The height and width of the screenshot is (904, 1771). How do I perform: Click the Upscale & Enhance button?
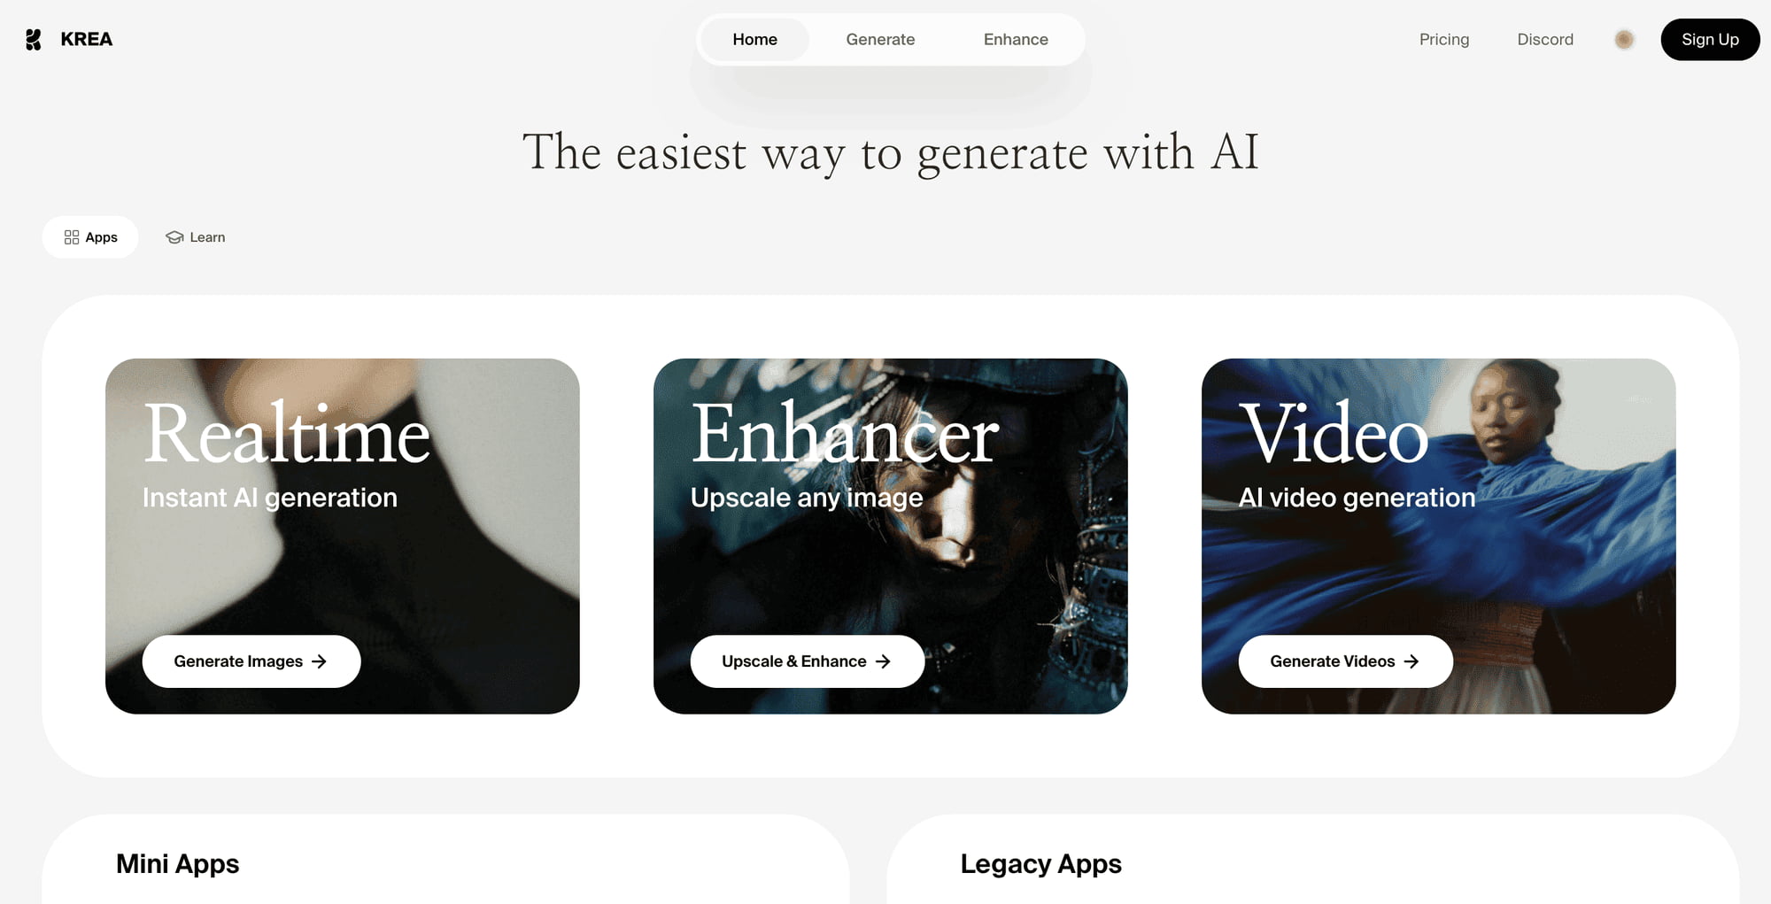pyautogui.click(x=808, y=661)
